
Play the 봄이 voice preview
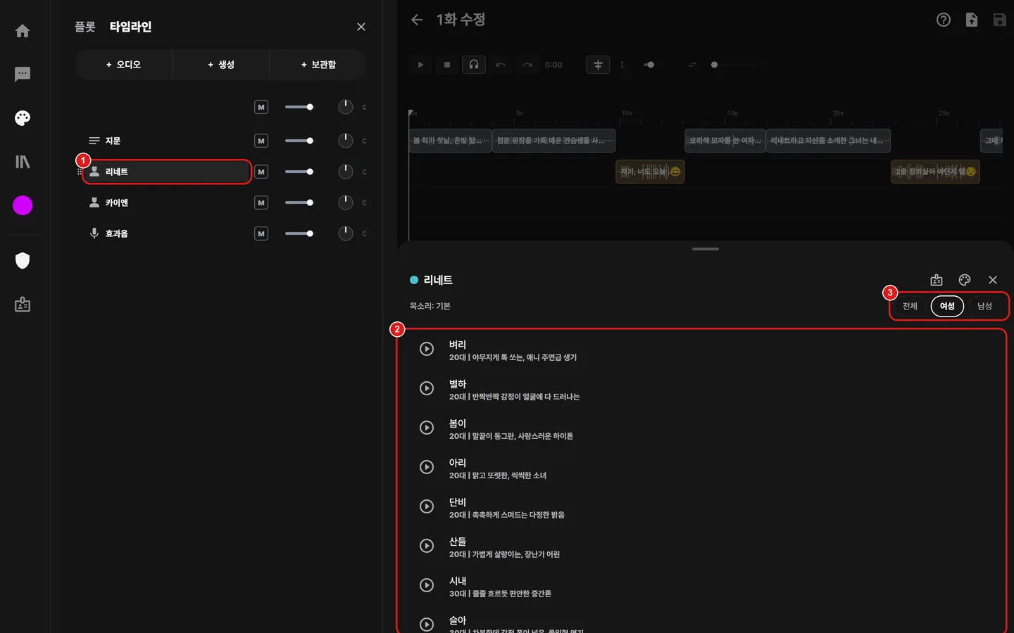click(x=427, y=428)
